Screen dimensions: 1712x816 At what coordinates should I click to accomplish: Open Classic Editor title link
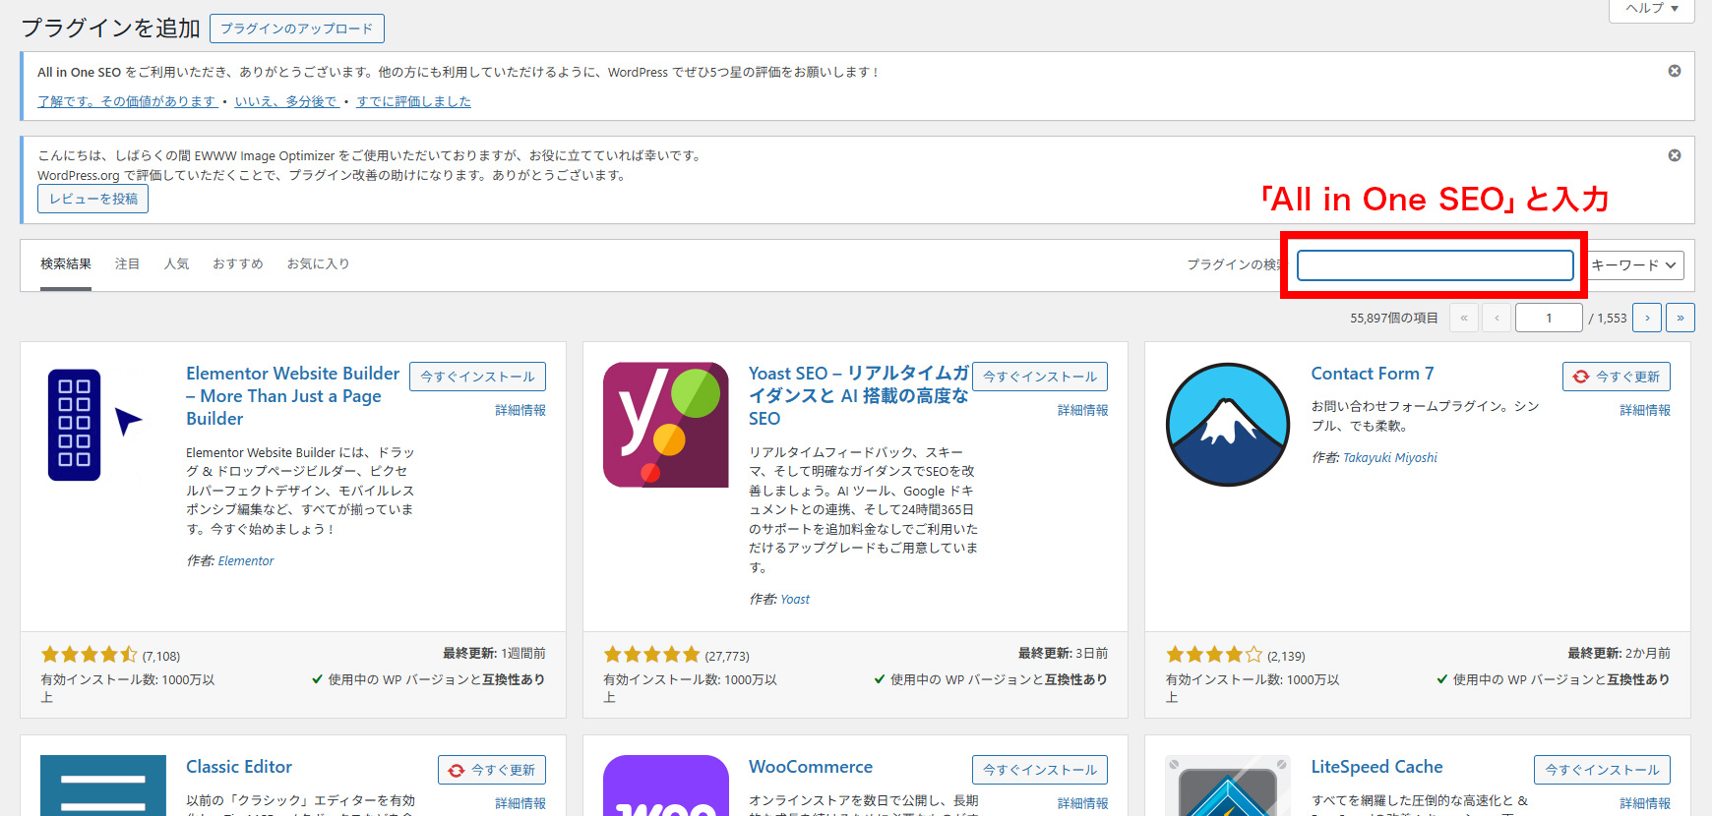239,767
